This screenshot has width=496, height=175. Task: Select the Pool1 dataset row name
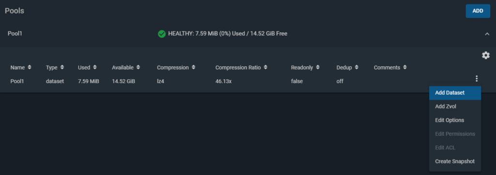[x=17, y=81]
